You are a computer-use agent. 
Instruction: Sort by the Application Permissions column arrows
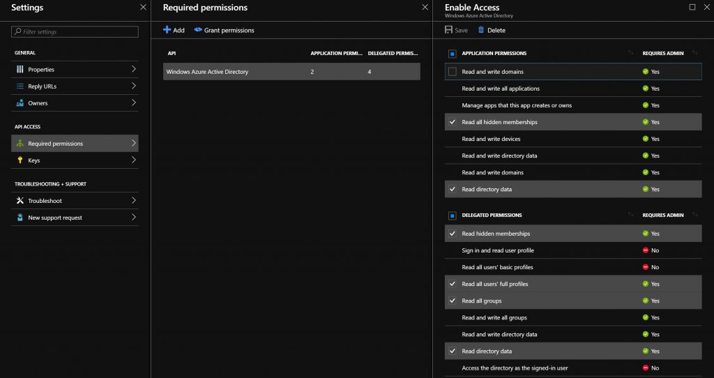tap(630, 53)
